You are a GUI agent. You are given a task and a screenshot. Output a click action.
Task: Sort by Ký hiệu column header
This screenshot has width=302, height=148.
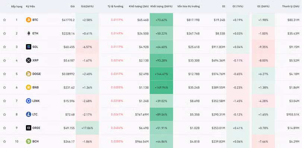pyautogui.click(x=31, y=6)
